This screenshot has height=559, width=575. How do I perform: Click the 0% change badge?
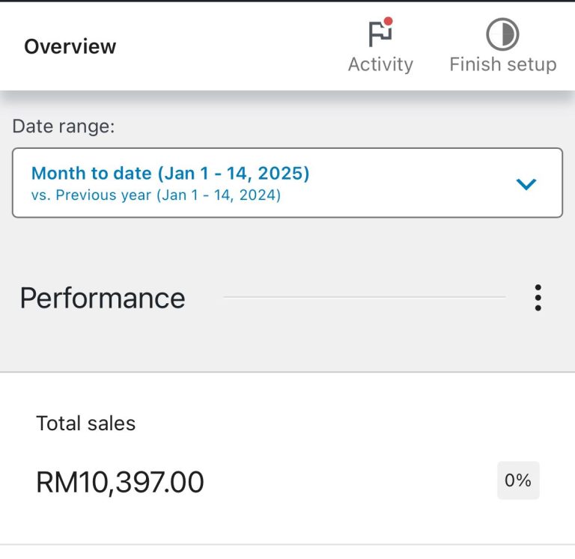pos(518,480)
